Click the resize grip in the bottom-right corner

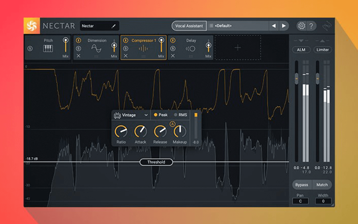pos(333,205)
